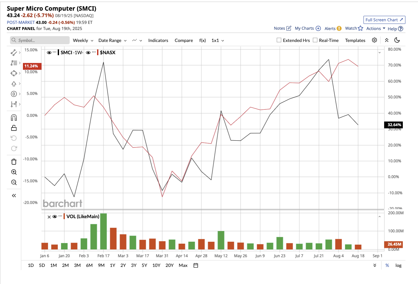This screenshot has width=418, height=284.
Task: Remove the VOL indicator pane
Action: [49, 217]
